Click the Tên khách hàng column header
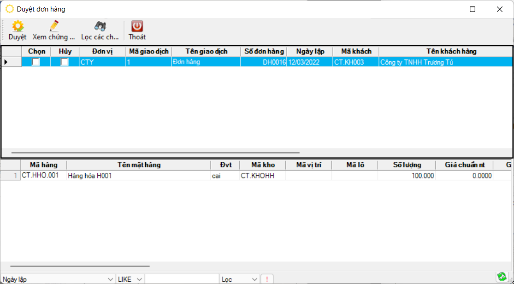 445,51
